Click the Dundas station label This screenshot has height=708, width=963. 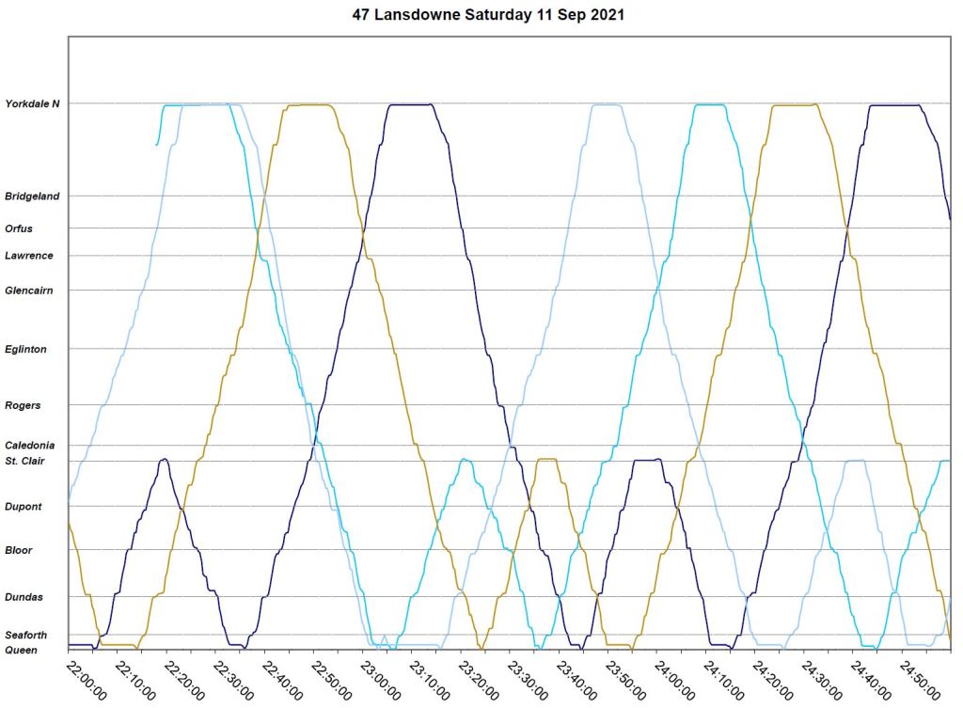(x=24, y=597)
